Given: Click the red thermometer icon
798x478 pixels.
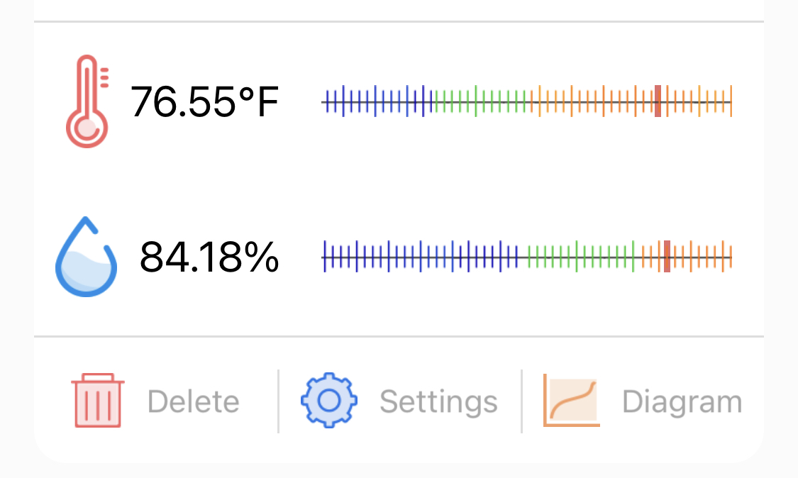Looking at the screenshot, I should (87, 101).
